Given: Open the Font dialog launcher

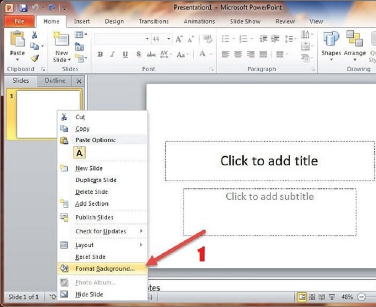Looking at the screenshot, I should coord(211,69).
